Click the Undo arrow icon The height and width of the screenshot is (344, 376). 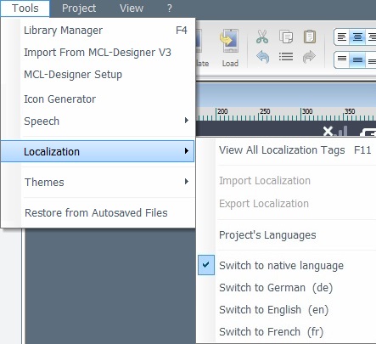(262, 57)
